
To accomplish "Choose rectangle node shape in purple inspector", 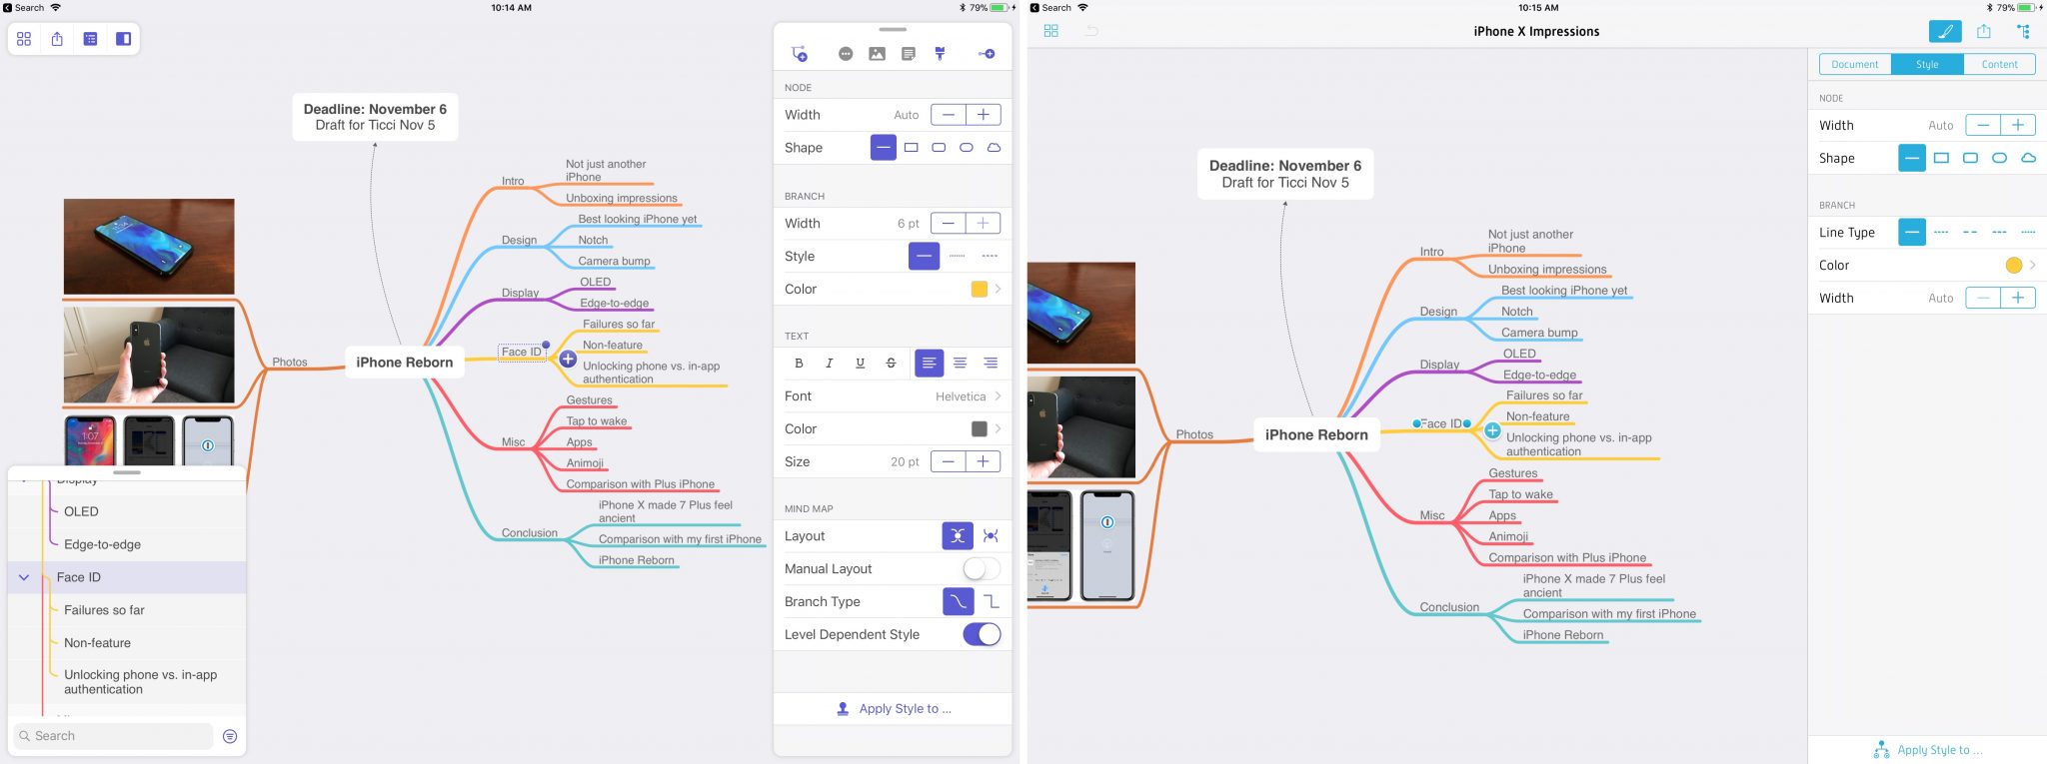I will [911, 148].
